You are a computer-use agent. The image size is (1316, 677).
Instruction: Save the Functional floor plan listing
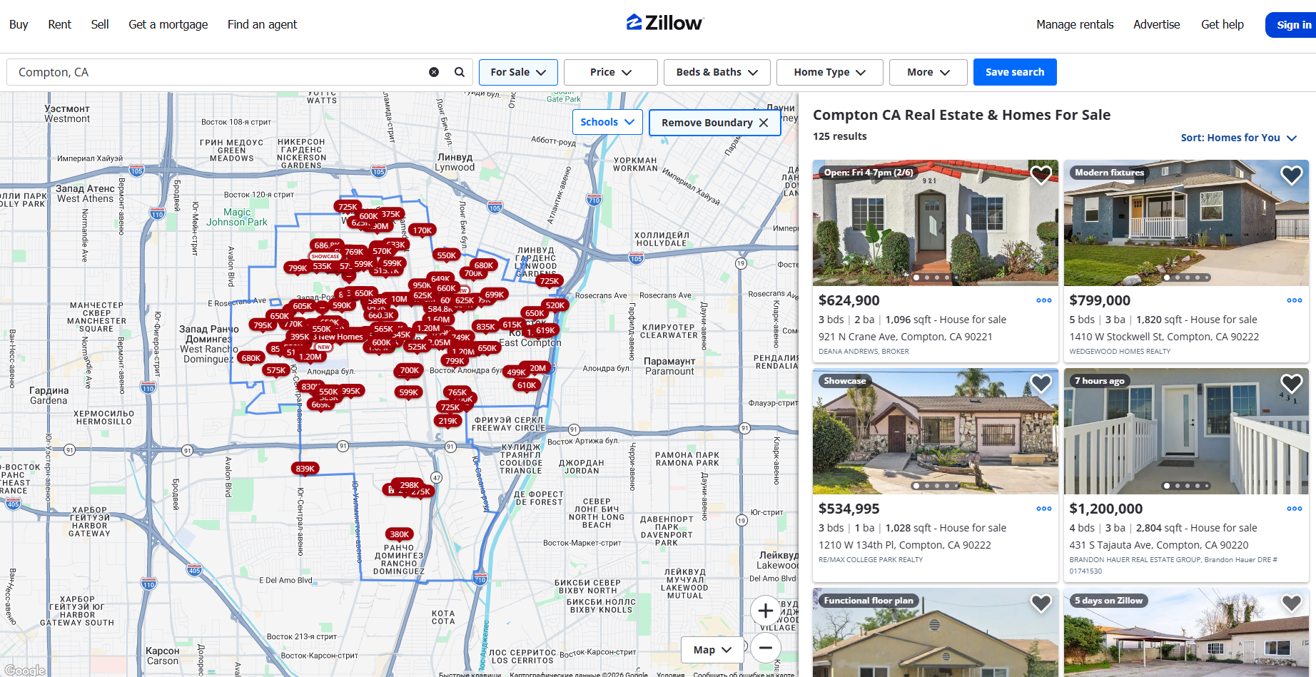[x=1041, y=603]
